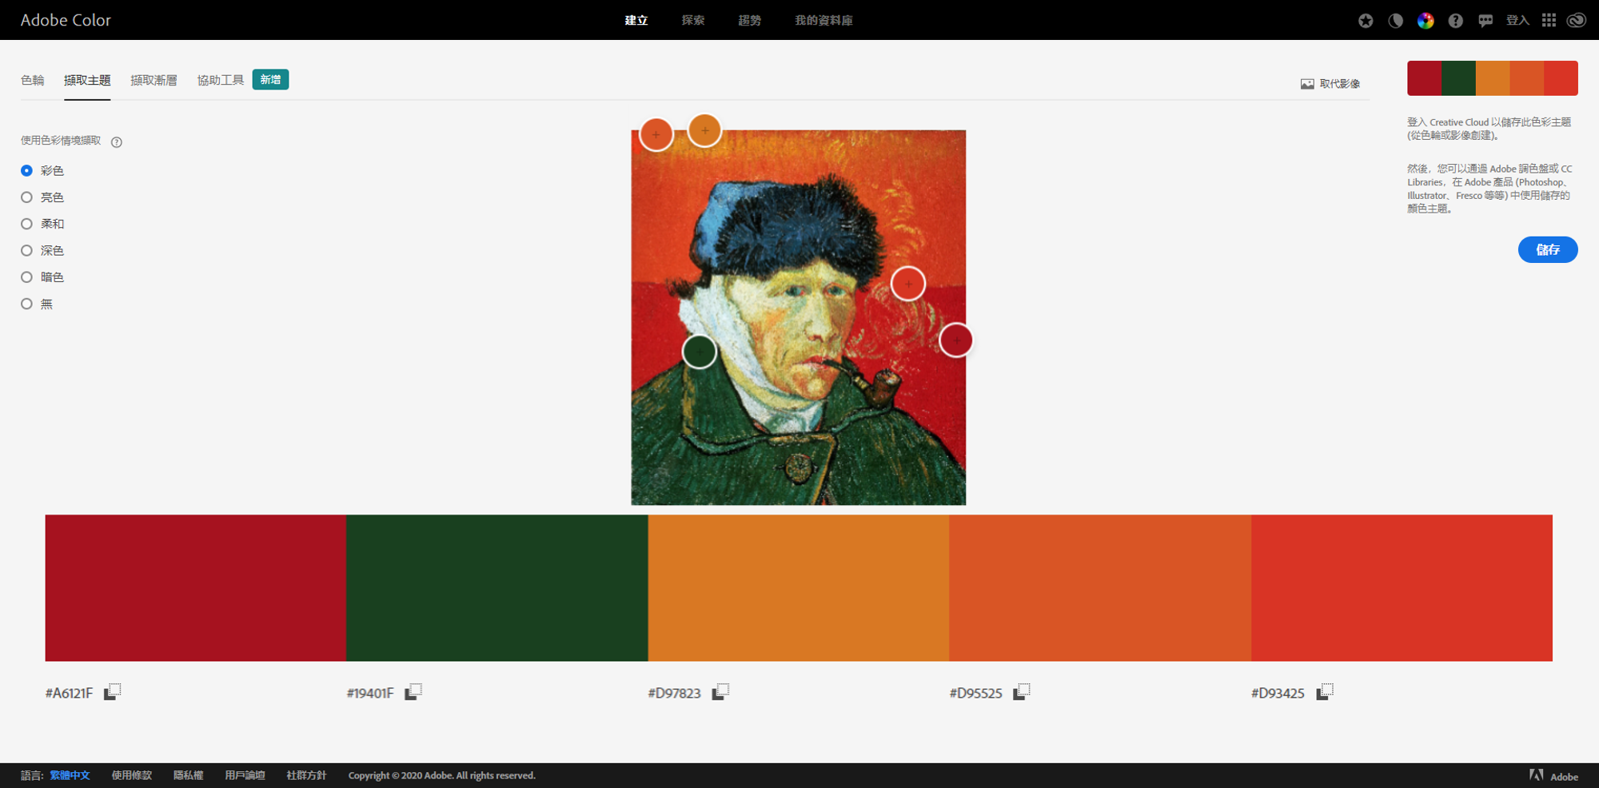Switch to the 擷取漸層 tab
Screen dimensions: 1599x788
pos(154,80)
